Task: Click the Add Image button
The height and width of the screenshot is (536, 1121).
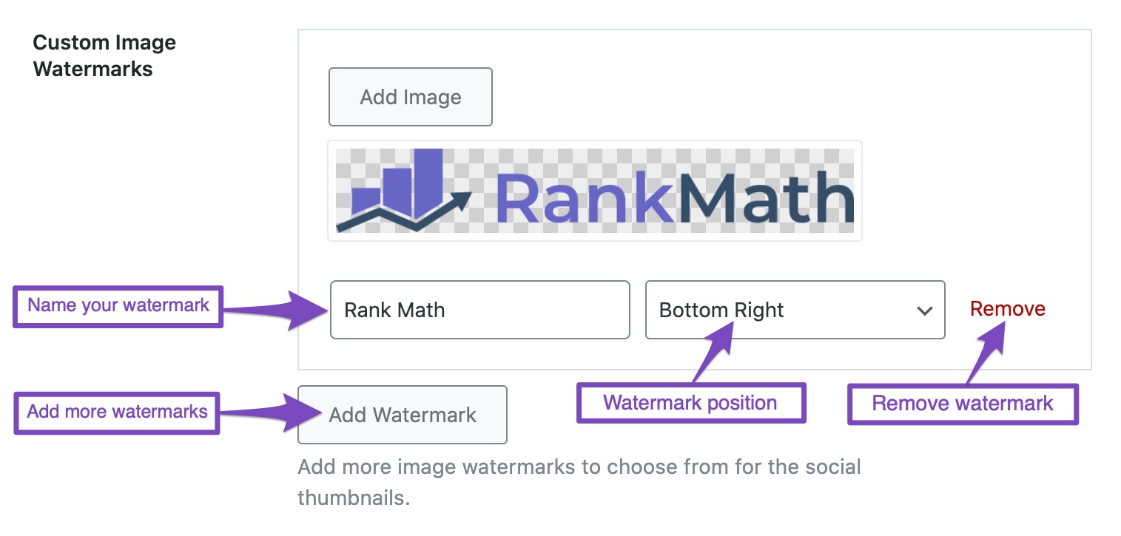Action: [x=410, y=96]
